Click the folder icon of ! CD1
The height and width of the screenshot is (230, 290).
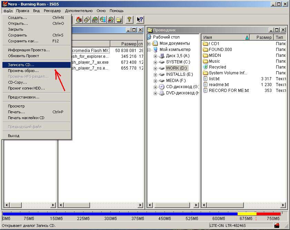click(x=206, y=44)
